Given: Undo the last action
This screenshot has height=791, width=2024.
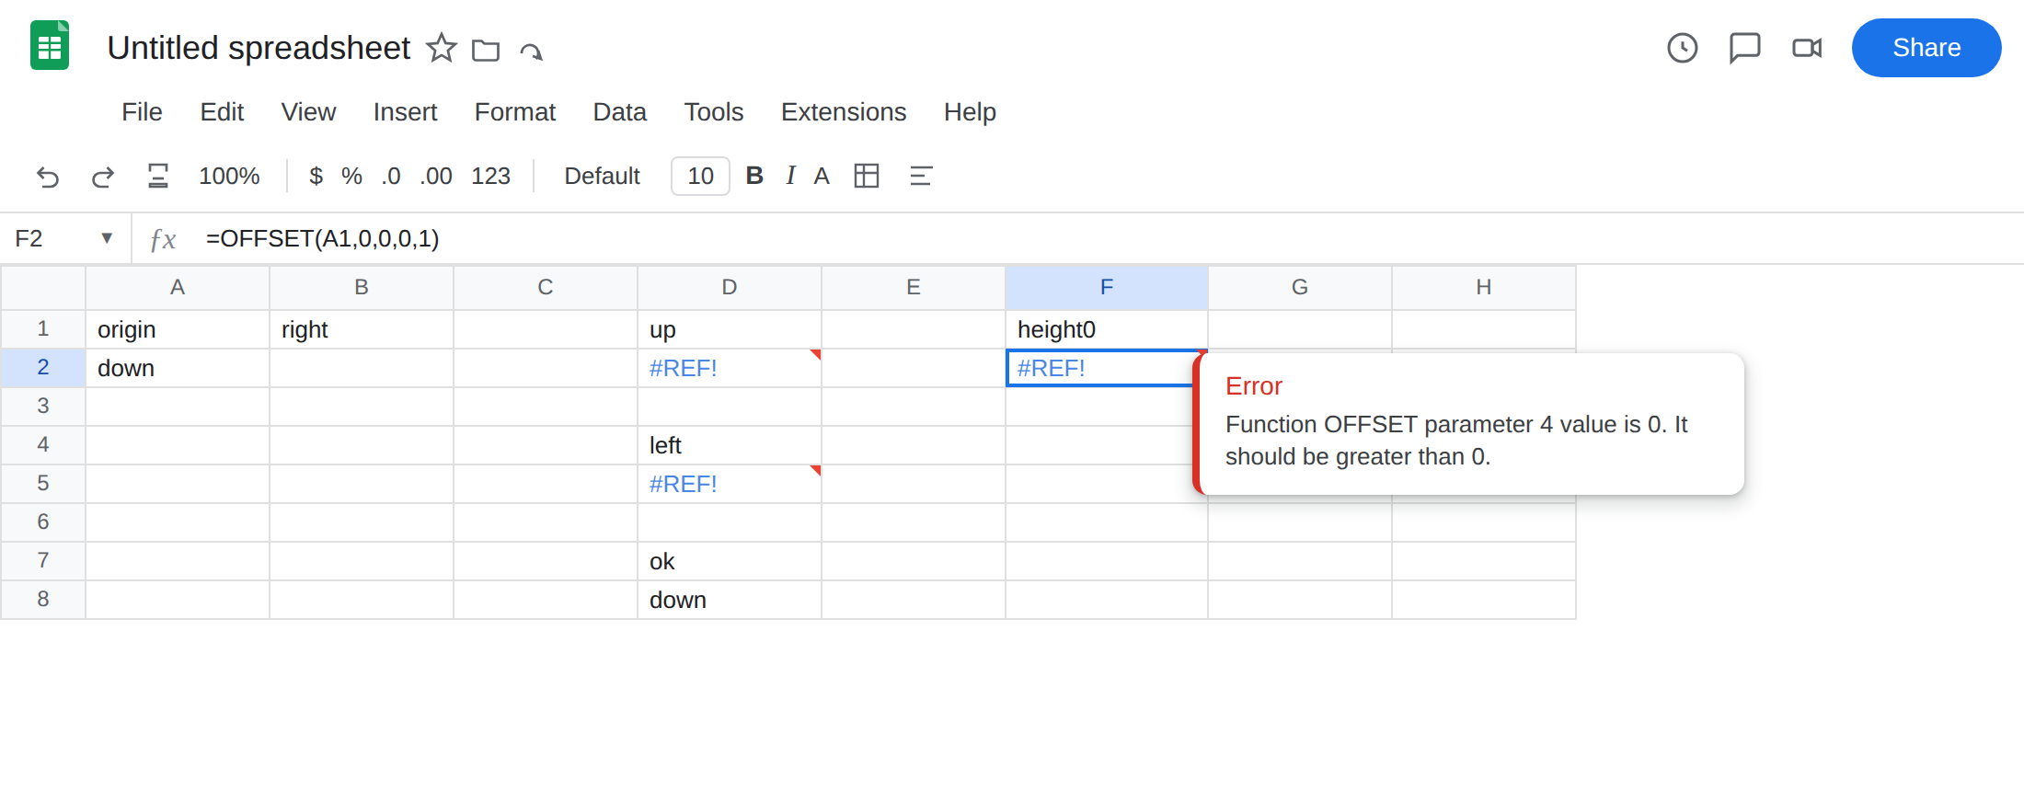Looking at the screenshot, I should [x=48, y=176].
